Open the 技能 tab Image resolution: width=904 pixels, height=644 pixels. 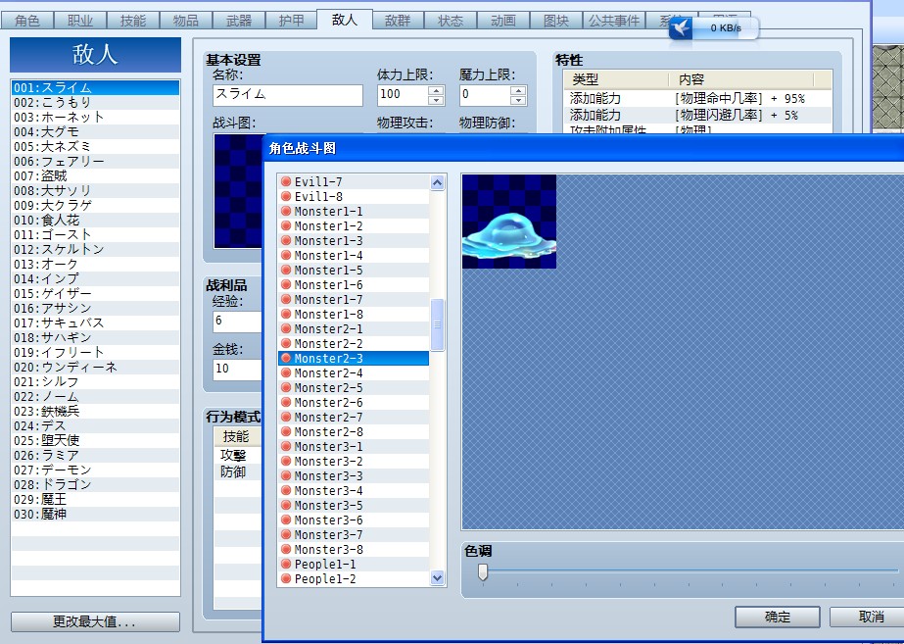(x=132, y=21)
